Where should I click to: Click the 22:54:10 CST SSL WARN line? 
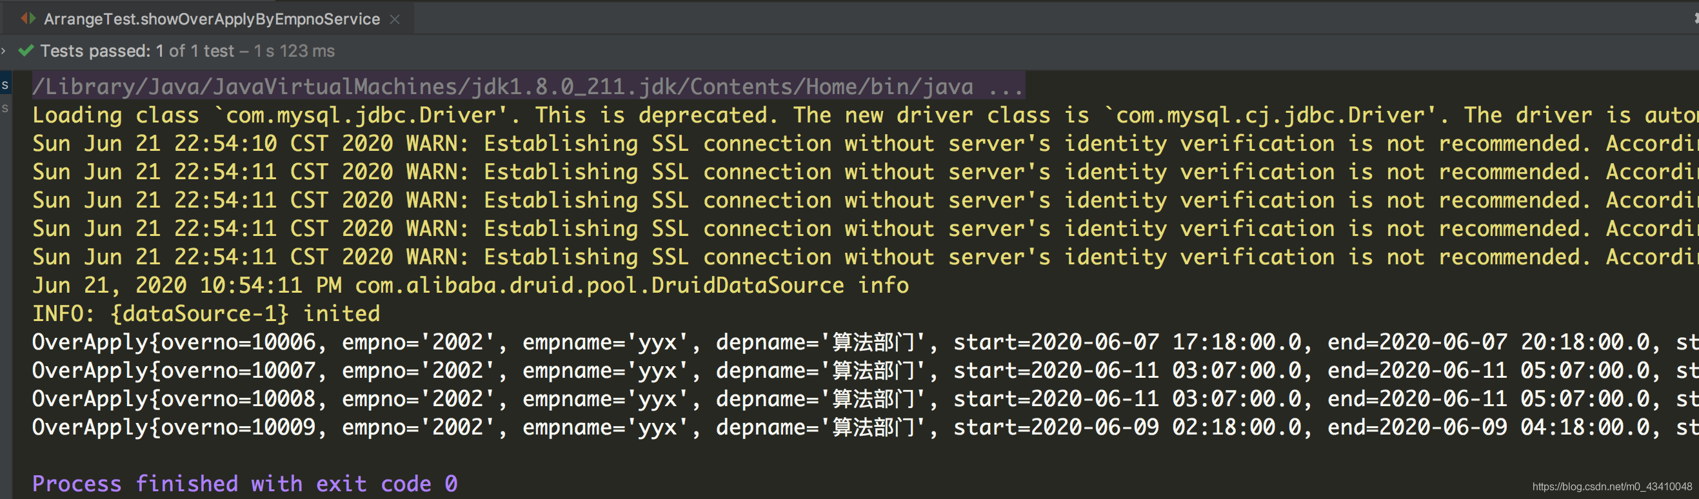[866, 143]
